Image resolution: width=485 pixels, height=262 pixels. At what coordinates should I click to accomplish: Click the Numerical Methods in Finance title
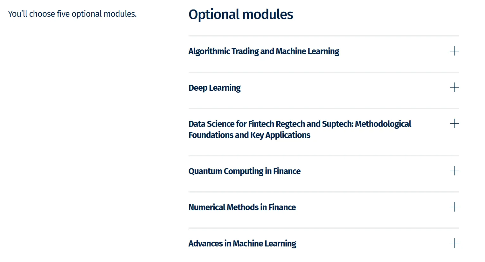242,207
